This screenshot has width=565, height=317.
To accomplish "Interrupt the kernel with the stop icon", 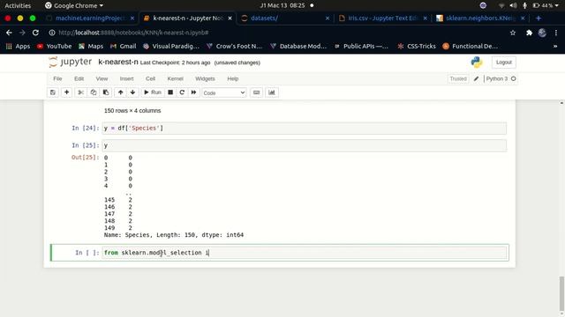I will pyautogui.click(x=170, y=92).
